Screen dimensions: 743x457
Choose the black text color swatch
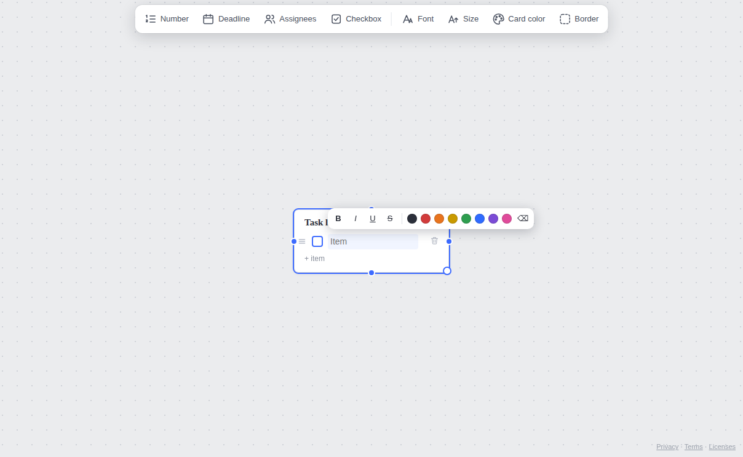coord(412,219)
